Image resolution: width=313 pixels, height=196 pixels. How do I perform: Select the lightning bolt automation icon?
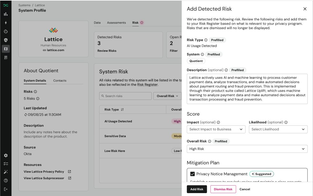pyautogui.click(x=6, y=23)
